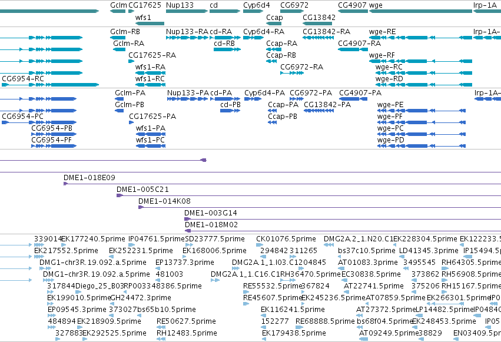Click EST RE68888.5prime
The image size is (501, 342).
[x=325, y=321]
